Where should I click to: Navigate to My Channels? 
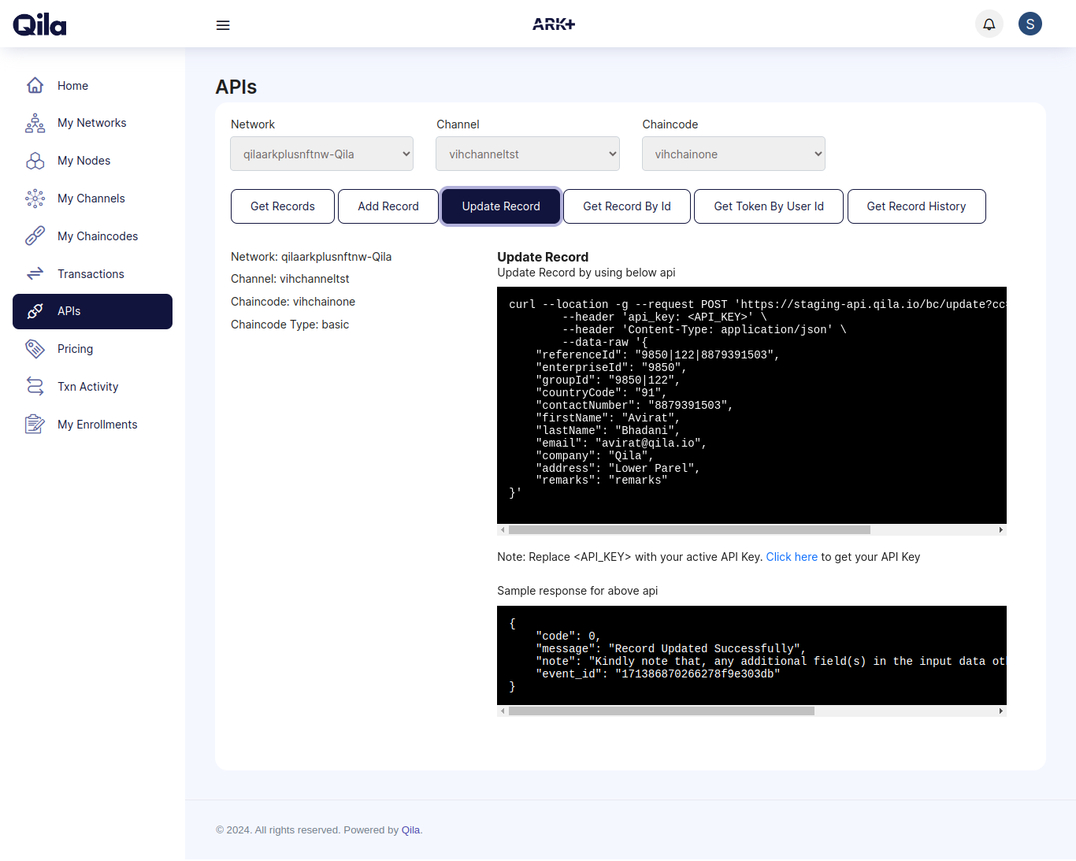click(x=92, y=199)
